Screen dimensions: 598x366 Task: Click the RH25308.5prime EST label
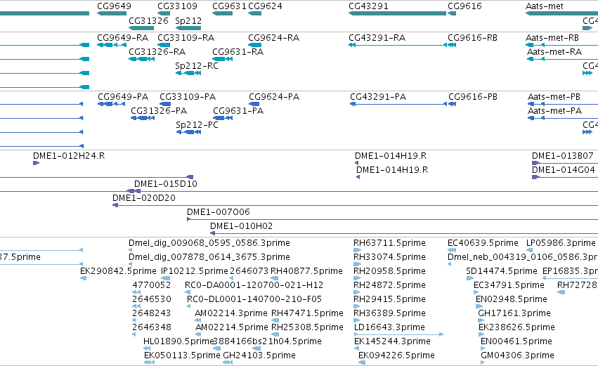click(x=307, y=327)
